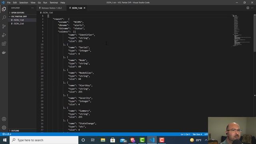The image size is (256, 144).
Task: Split the editor to the right
Action: (248, 8)
